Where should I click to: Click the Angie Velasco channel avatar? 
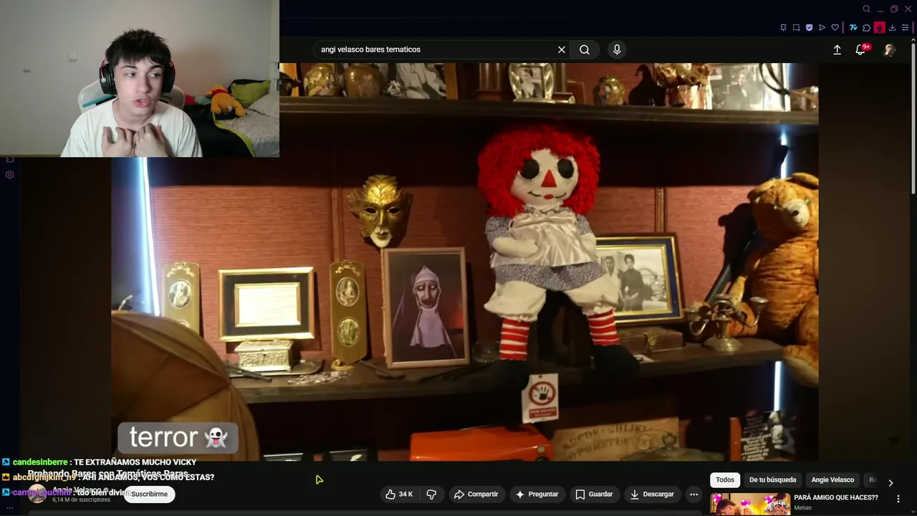(x=37, y=494)
